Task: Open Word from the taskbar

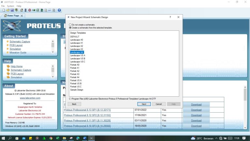Action: pyautogui.click(x=85, y=138)
